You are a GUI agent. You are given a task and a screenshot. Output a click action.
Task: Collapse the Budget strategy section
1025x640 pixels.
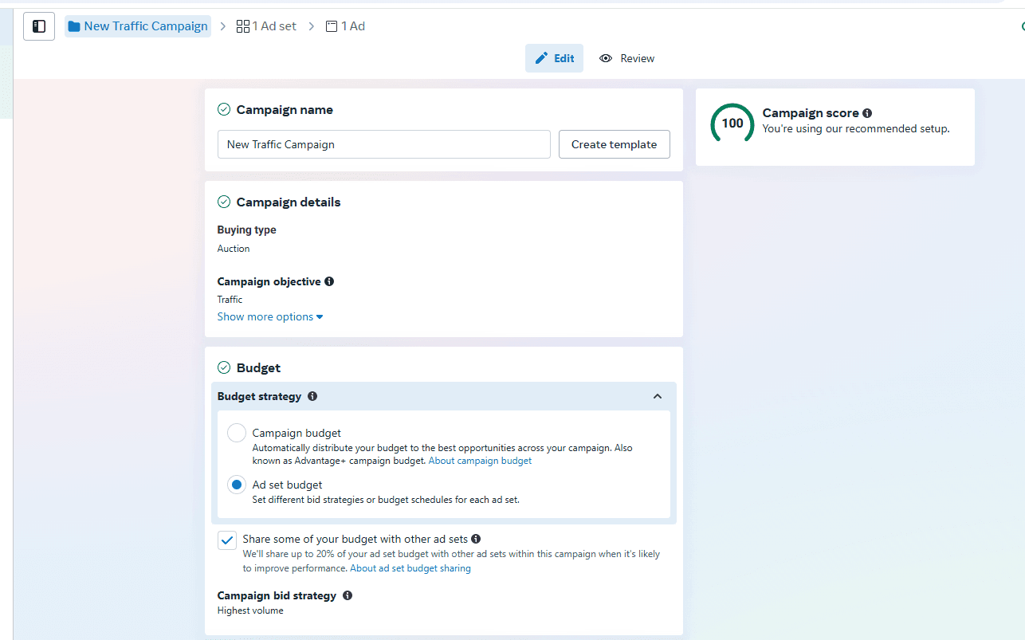[x=658, y=396]
